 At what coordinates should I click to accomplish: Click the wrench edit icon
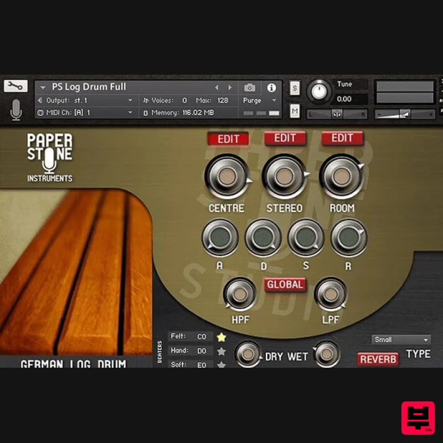(x=15, y=86)
